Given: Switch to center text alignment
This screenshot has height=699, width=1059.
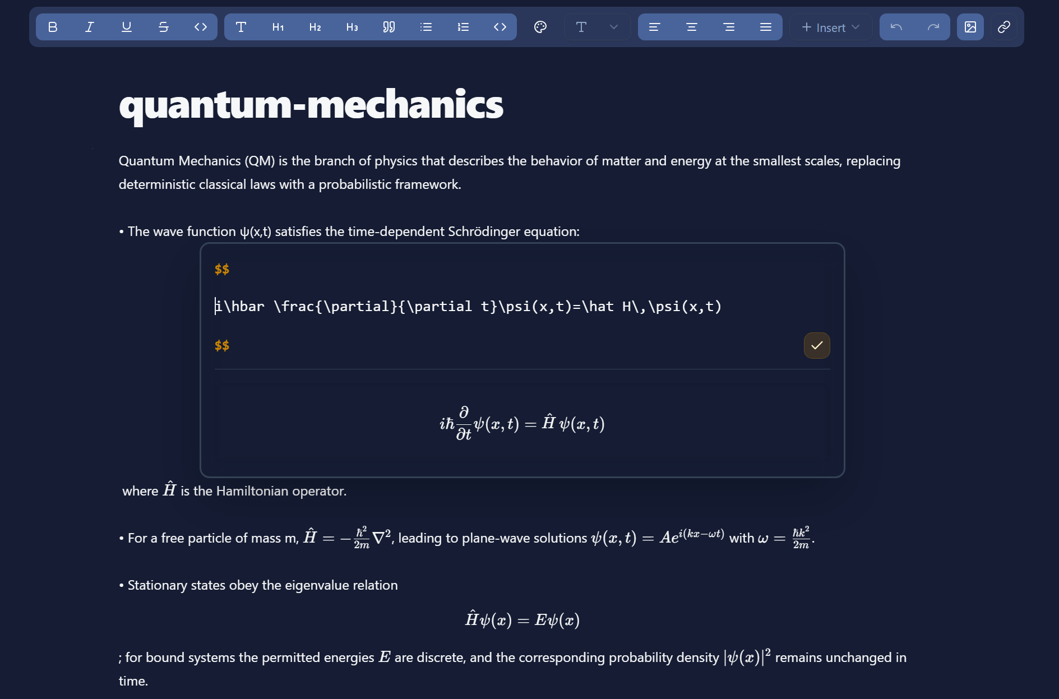Looking at the screenshot, I should pyautogui.click(x=692, y=27).
